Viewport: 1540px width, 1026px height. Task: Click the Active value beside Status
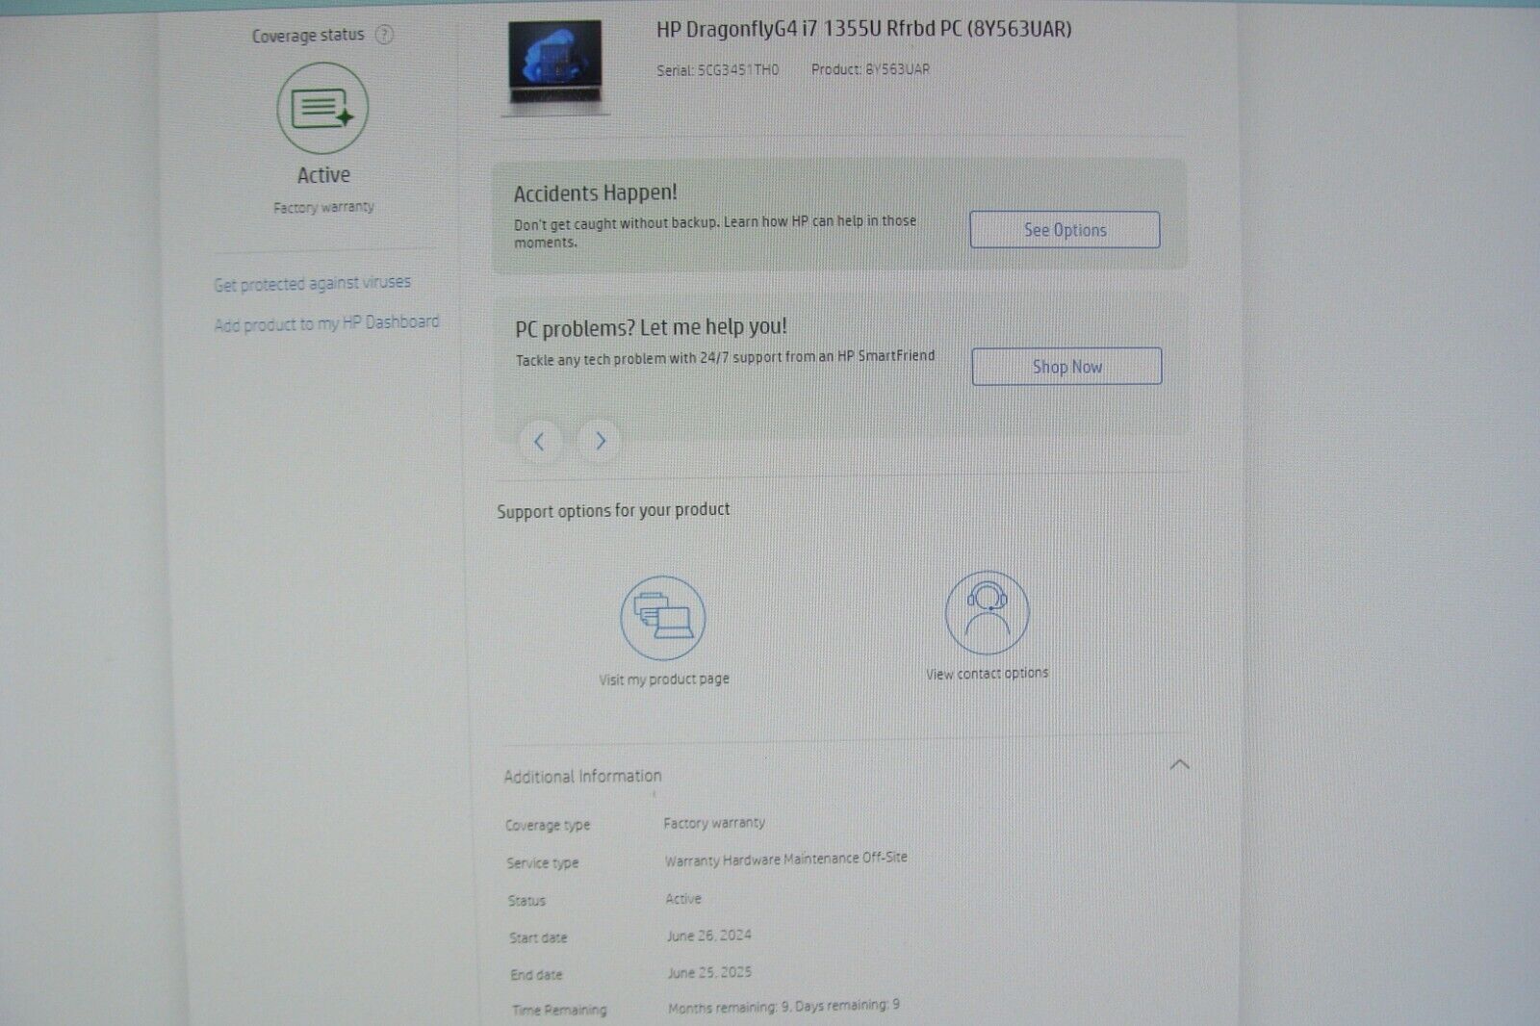683,899
